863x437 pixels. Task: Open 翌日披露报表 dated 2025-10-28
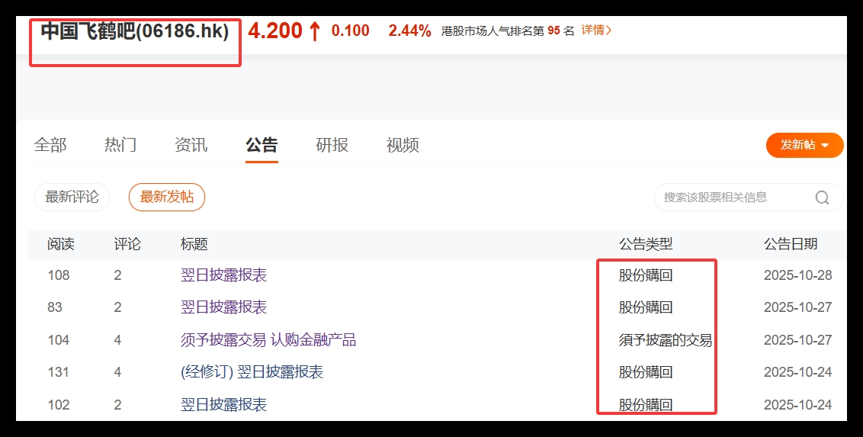pos(223,275)
